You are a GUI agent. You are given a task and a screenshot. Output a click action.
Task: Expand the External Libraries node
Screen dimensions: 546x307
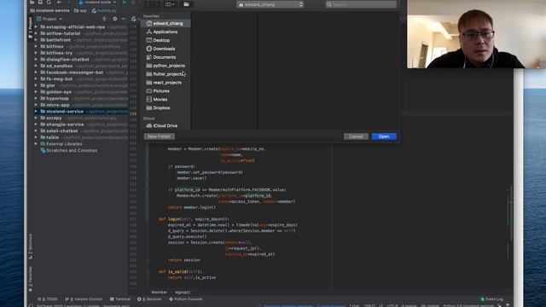(36, 144)
